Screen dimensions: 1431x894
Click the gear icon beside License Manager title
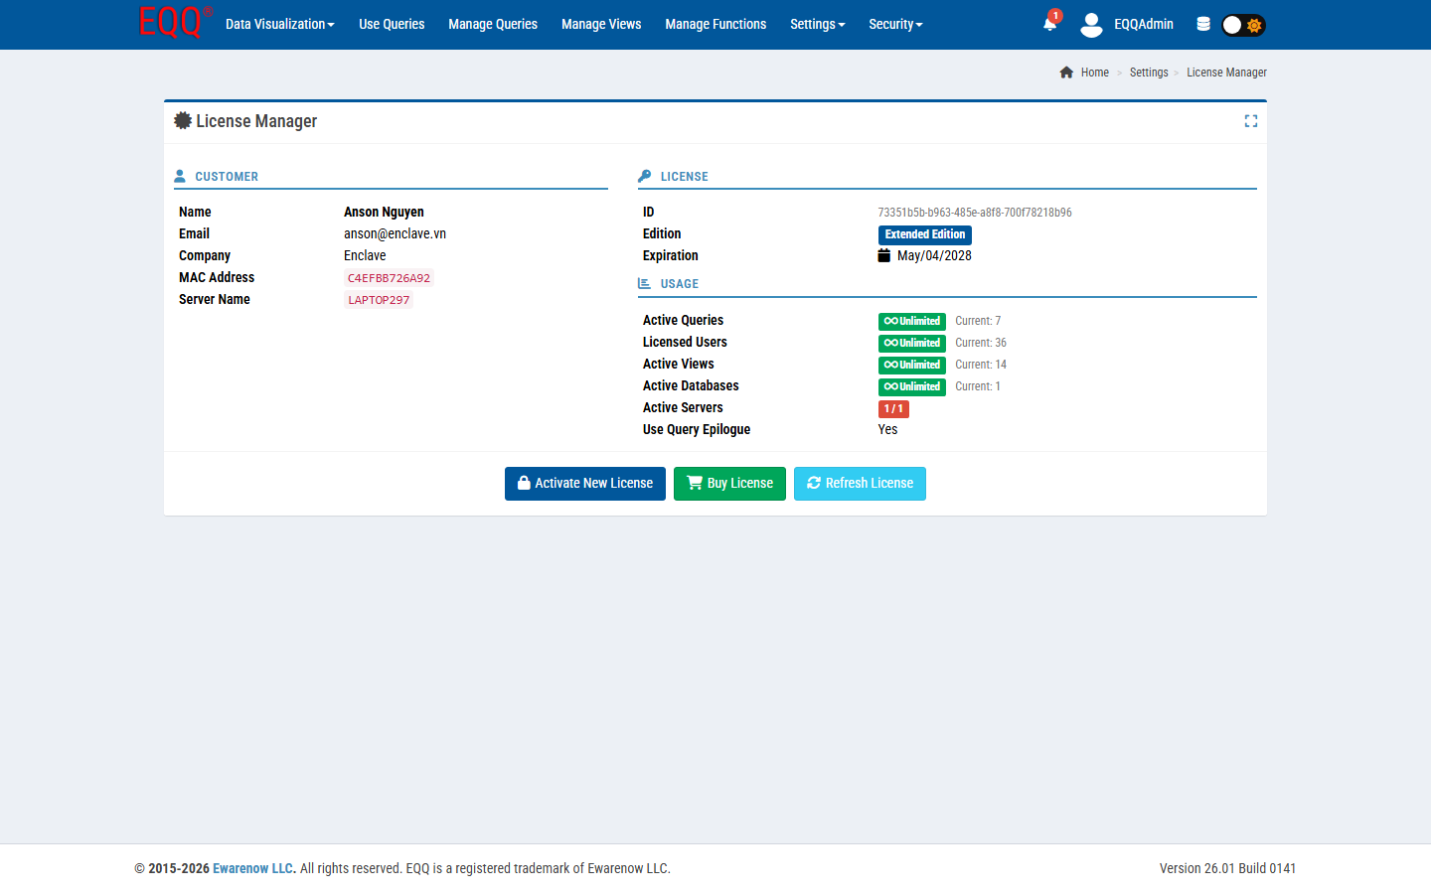pyautogui.click(x=183, y=121)
